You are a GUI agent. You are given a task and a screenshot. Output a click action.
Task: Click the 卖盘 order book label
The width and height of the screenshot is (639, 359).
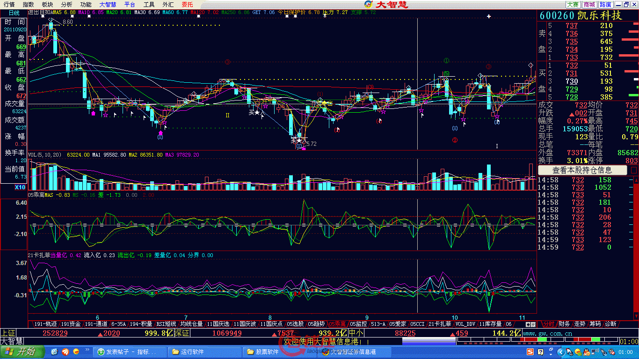(x=542, y=41)
